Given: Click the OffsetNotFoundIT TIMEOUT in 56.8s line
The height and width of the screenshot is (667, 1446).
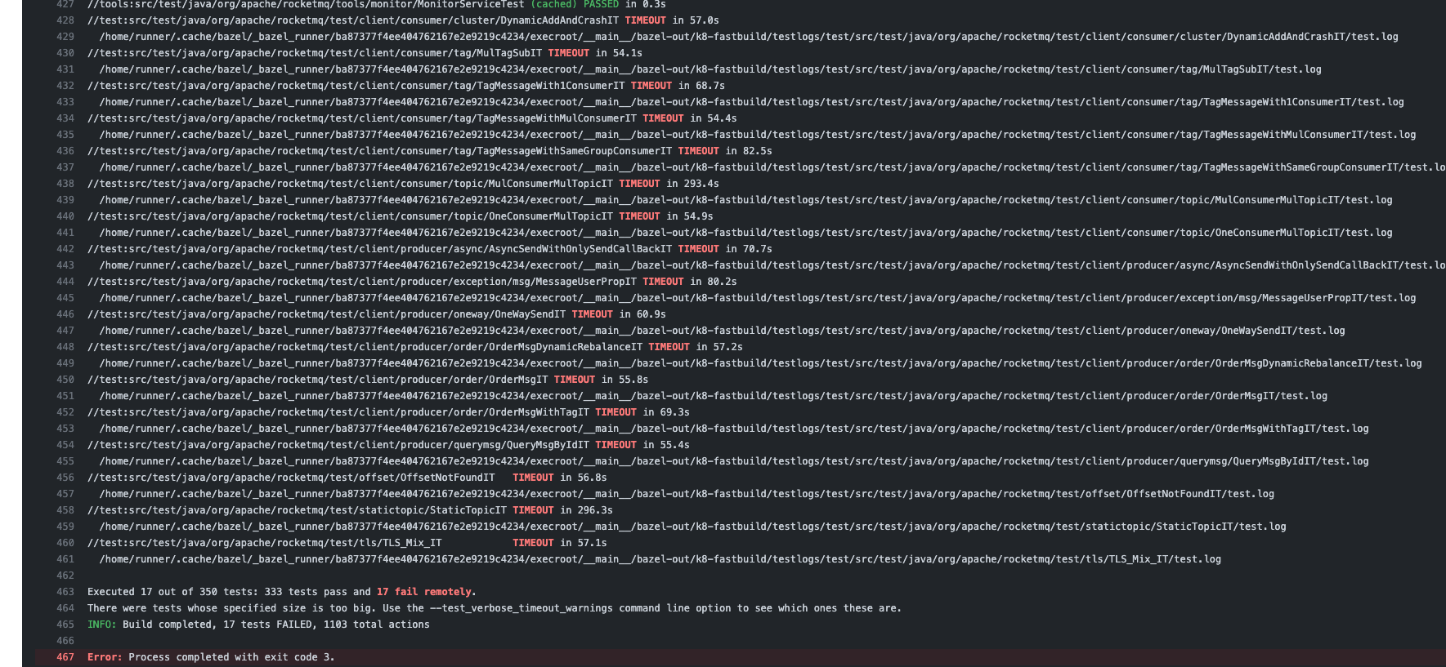Looking at the screenshot, I should [347, 478].
